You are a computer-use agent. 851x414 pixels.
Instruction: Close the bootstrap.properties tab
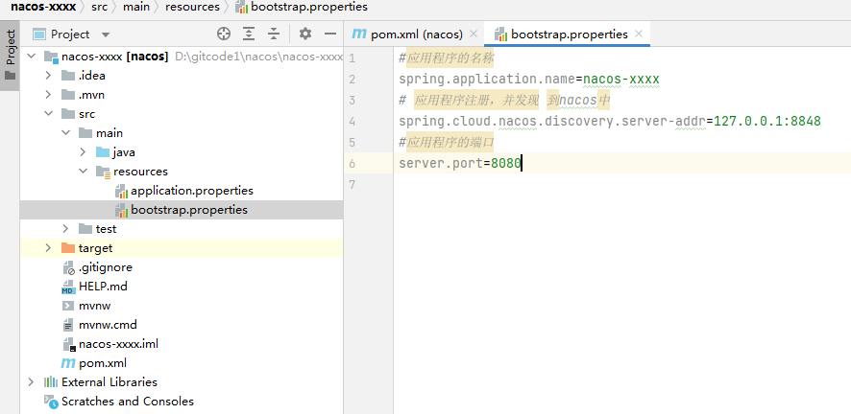click(x=639, y=34)
